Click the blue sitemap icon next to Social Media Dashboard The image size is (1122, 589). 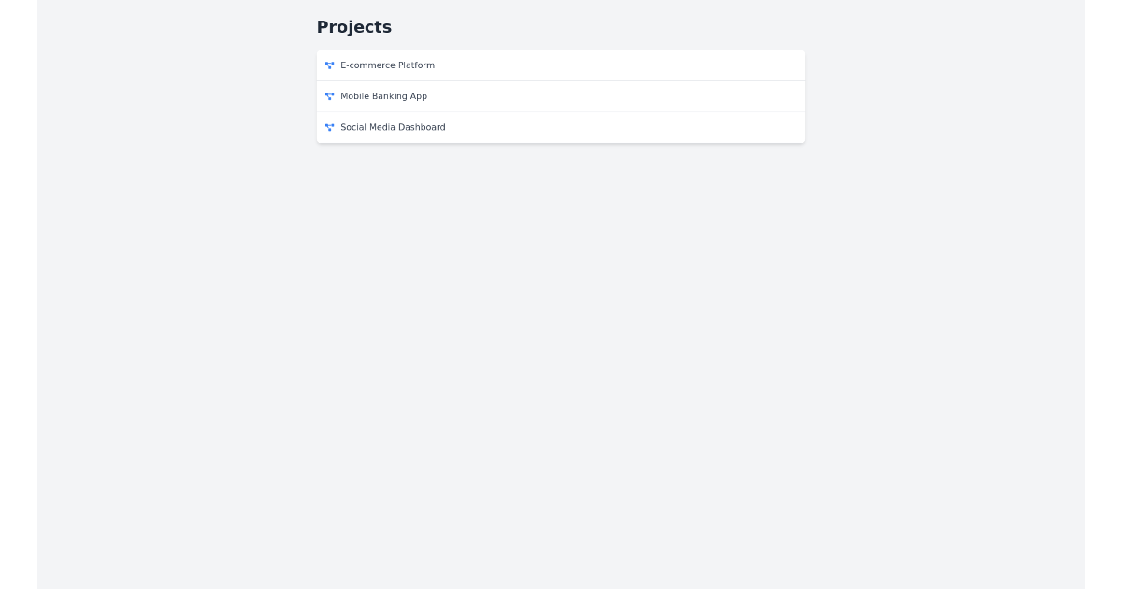(x=329, y=127)
